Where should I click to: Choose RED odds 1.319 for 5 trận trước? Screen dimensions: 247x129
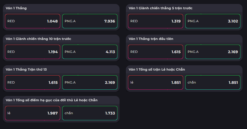(x=155, y=21)
